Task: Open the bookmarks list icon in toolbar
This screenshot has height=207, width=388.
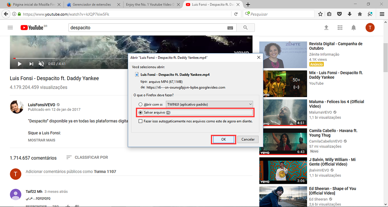Action: point(329,14)
